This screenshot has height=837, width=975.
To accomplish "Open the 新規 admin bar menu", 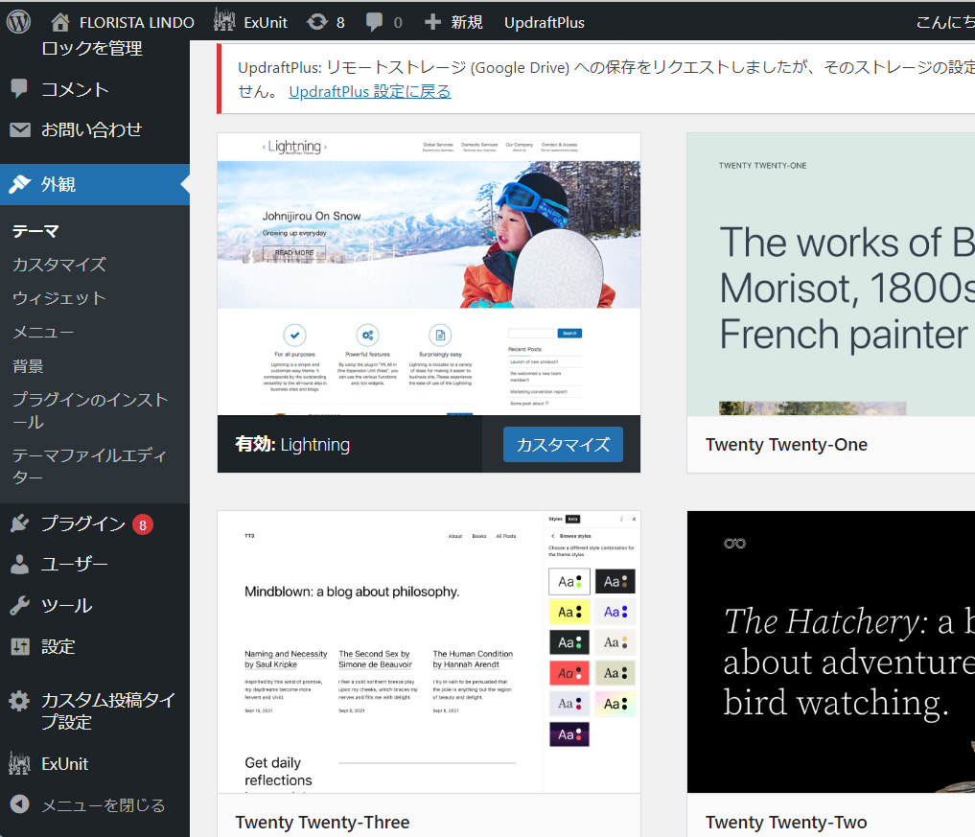I will click(x=467, y=23).
